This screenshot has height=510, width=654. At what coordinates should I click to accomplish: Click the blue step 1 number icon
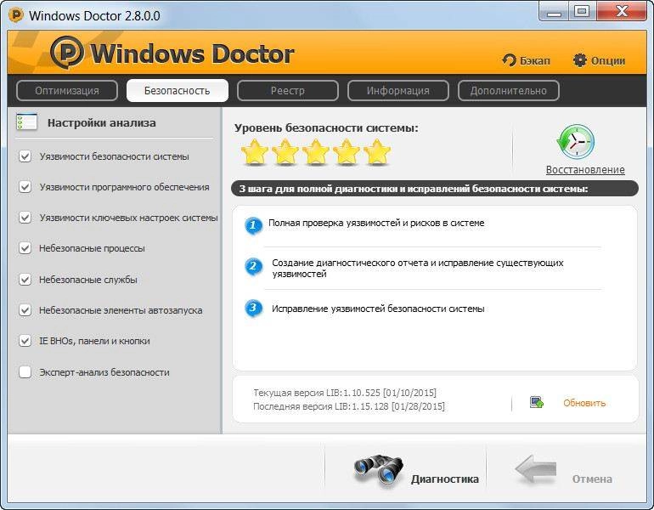click(253, 226)
